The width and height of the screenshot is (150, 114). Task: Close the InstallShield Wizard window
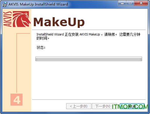[141, 3]
